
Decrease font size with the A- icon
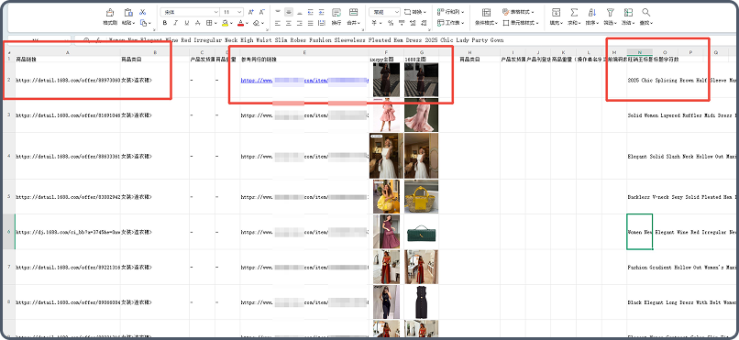click(x=262, y=12)
